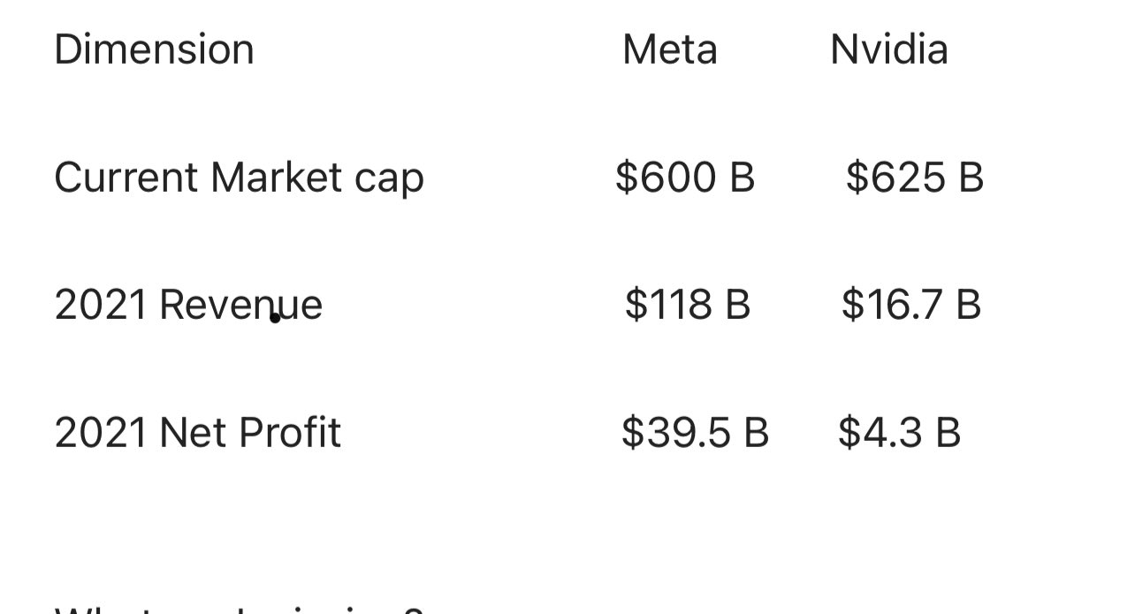Click 2021 in the Revenue row label
1135x614 pixels.
[100, 305]
